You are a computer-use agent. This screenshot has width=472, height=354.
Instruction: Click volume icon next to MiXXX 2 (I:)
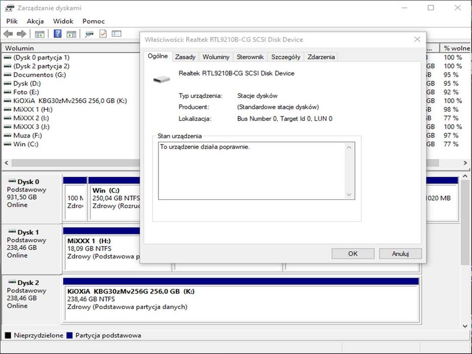click(x=8, y=118)
